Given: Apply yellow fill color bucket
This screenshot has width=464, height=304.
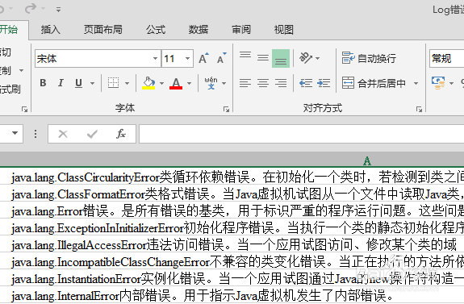Looking at the screenshot, I should pos(148,83).
